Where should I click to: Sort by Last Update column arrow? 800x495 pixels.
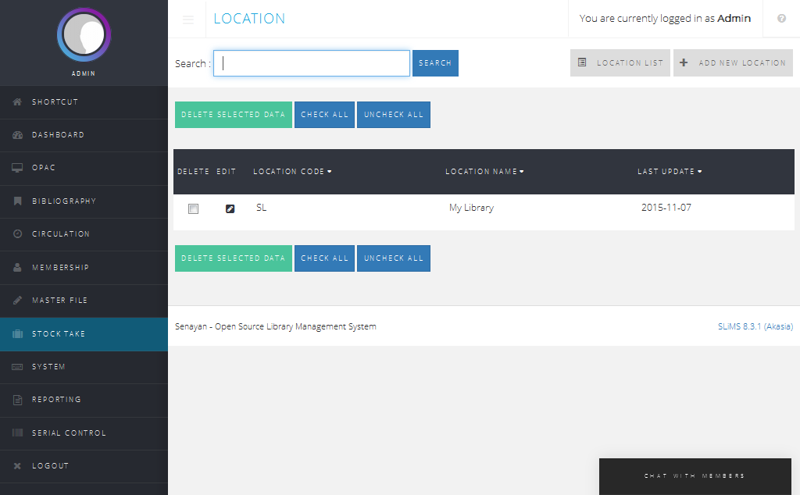click(700, 172)
